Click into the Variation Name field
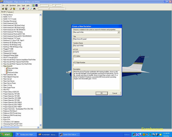The height and width of the screenshot is (137, 172). (96, 45)
